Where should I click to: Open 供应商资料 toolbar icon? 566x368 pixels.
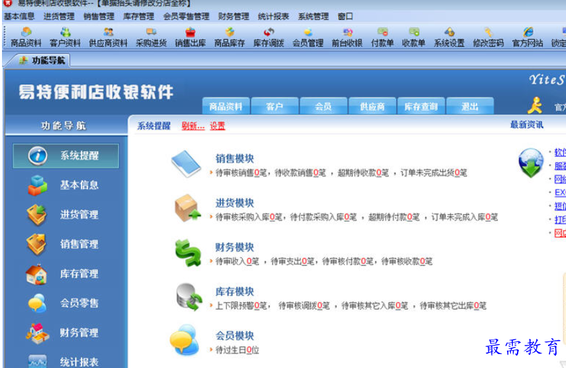point(108,37)
